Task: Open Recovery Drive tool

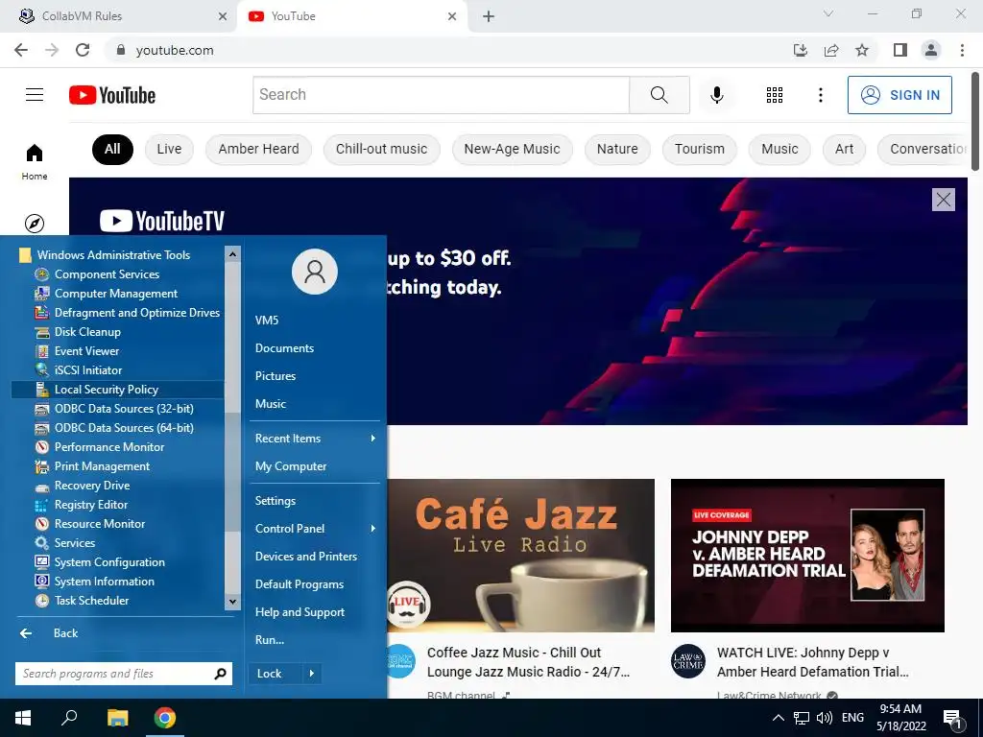Action: click(x=91, y=485)
